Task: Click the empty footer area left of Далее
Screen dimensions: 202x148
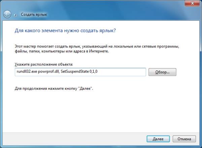Action: point(67,139)
